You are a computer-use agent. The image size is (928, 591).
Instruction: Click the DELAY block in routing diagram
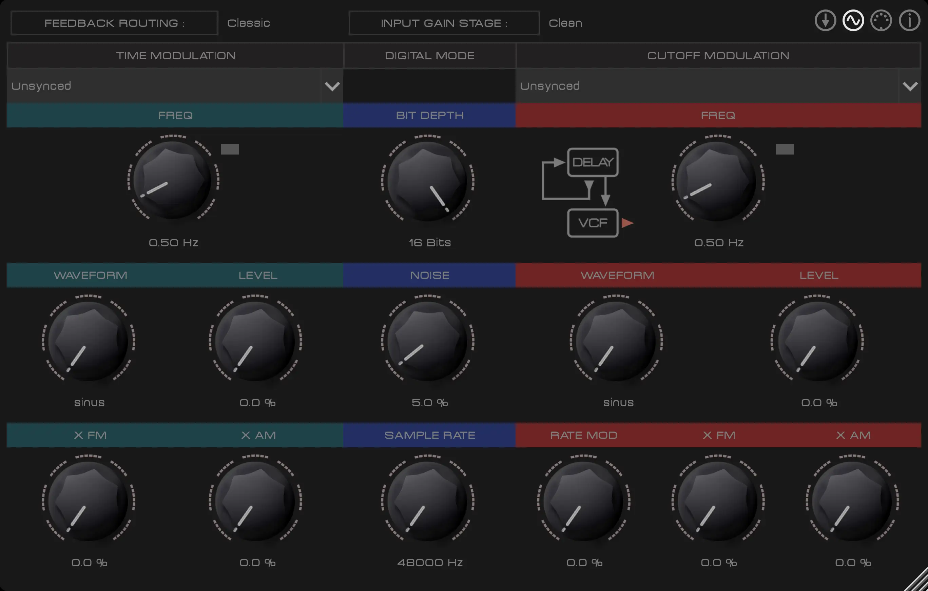(x=593, y=162)
